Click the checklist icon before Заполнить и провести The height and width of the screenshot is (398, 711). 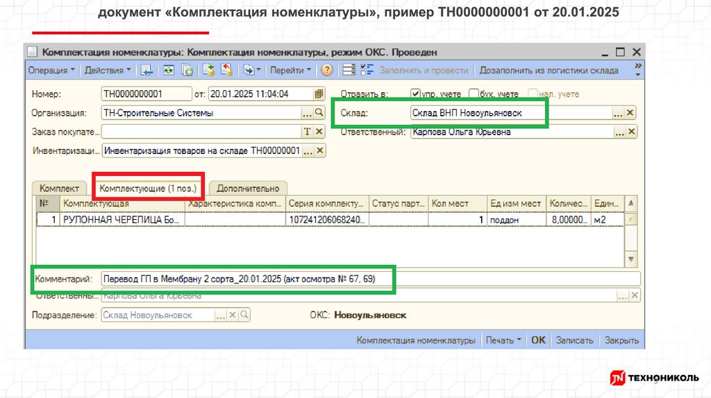(x=367, y=70)
